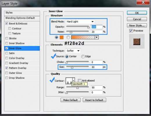Screen dimensions: 151x116
Task: Expand the gradient picker arrow
Action: (x=97, y=37)
